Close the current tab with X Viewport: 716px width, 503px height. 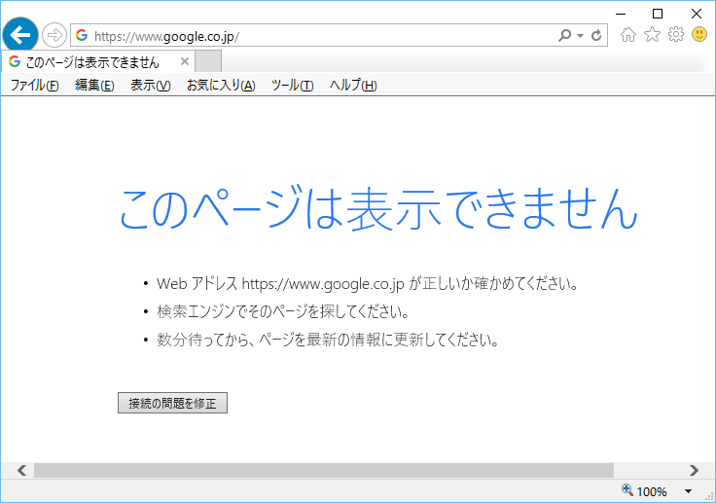[x=185, y=61]
